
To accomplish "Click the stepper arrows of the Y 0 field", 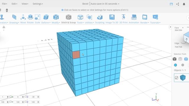I will click(x=23, y=97).
